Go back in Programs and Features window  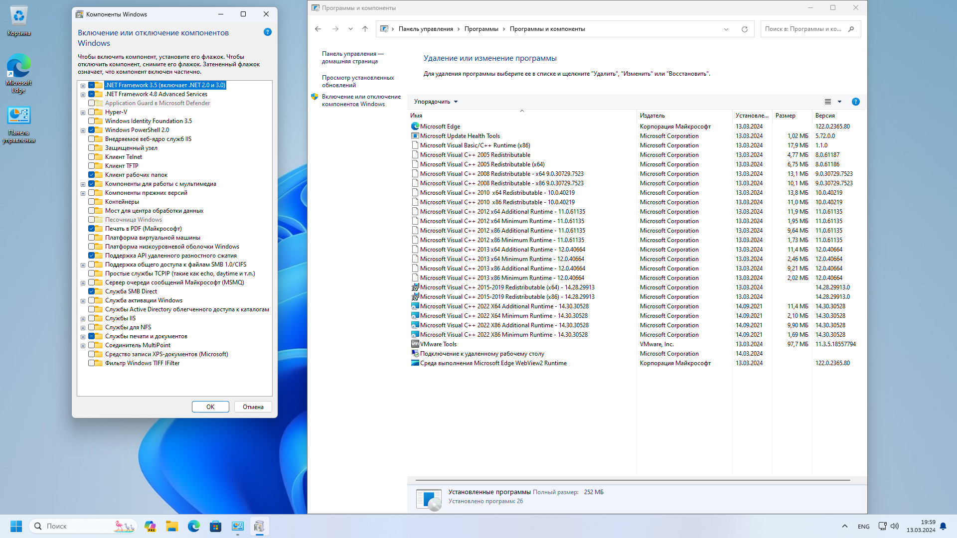[x=318, y=29]
